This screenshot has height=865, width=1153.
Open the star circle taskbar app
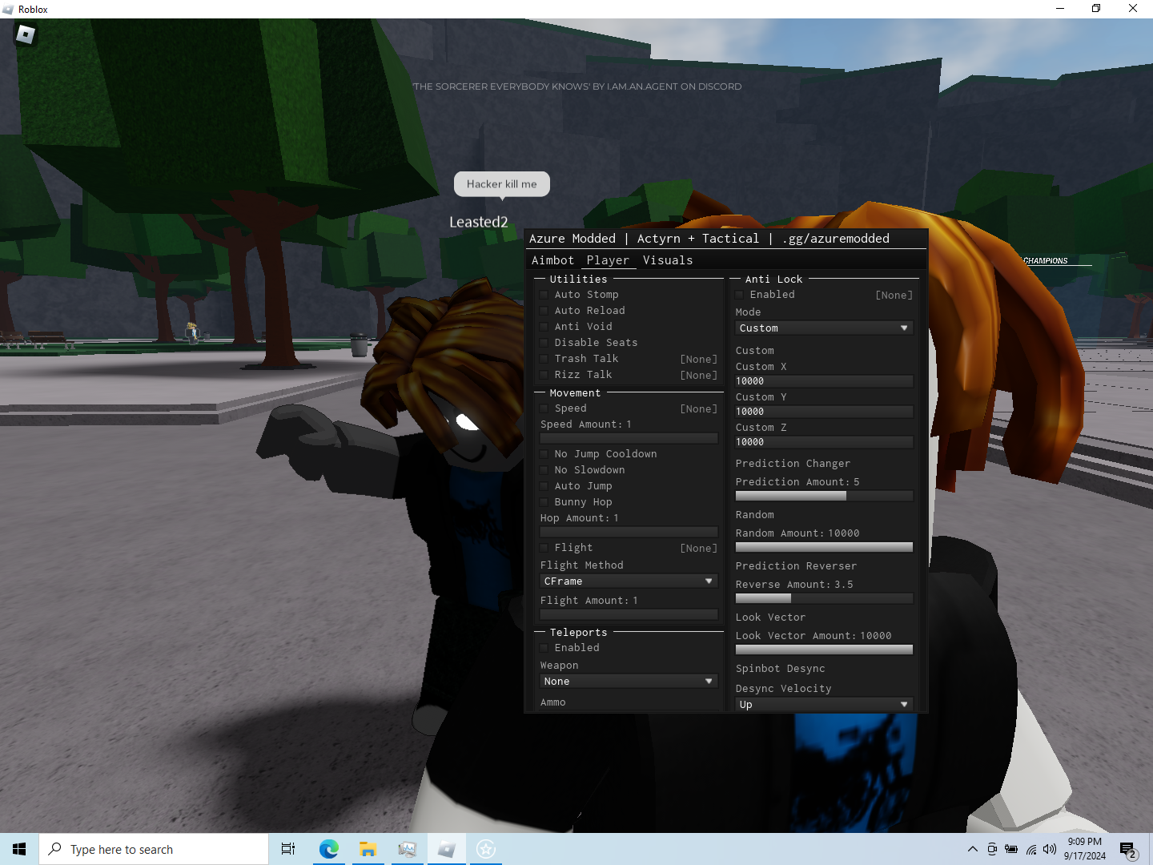point(485,849)
